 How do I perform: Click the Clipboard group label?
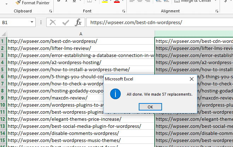pyautogui.click(x=23, y=11)
